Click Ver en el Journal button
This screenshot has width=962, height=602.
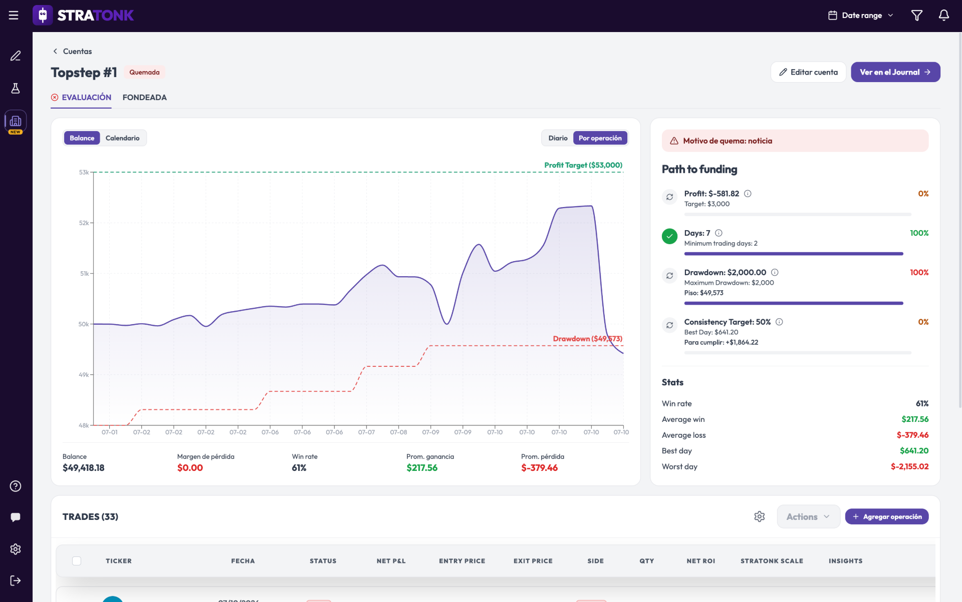(895, 72)
